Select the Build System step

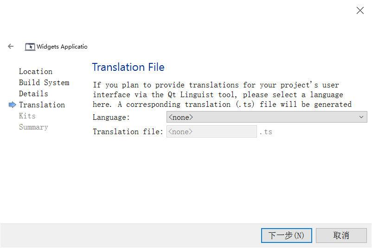pos(44,82)
